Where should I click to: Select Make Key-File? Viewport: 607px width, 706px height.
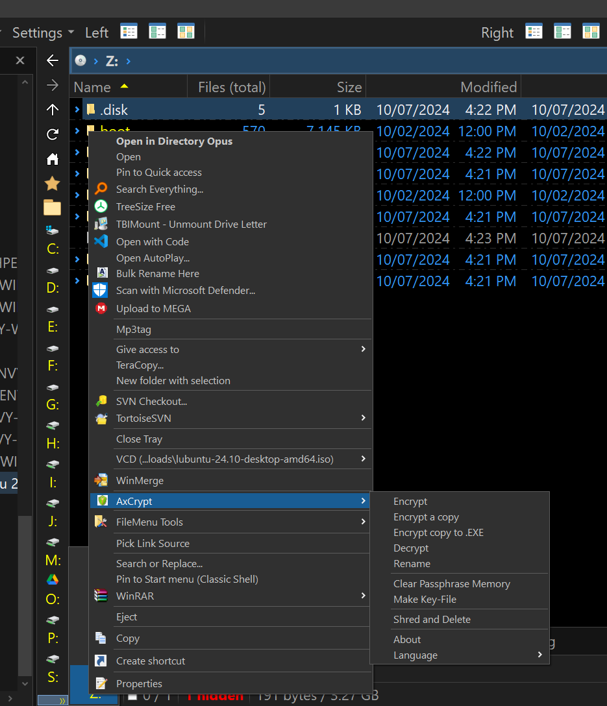(x=425, y=600)
